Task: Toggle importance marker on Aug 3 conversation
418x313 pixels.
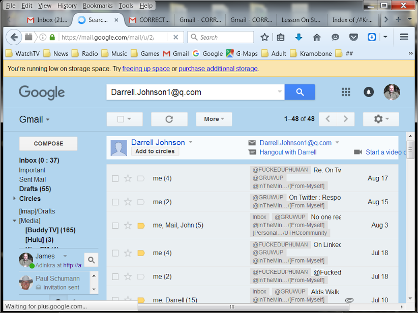Action: coord(141,226)
